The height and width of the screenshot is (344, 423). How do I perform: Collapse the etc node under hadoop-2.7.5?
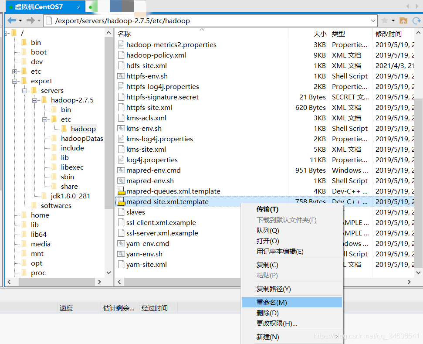(x=44, y=119)
